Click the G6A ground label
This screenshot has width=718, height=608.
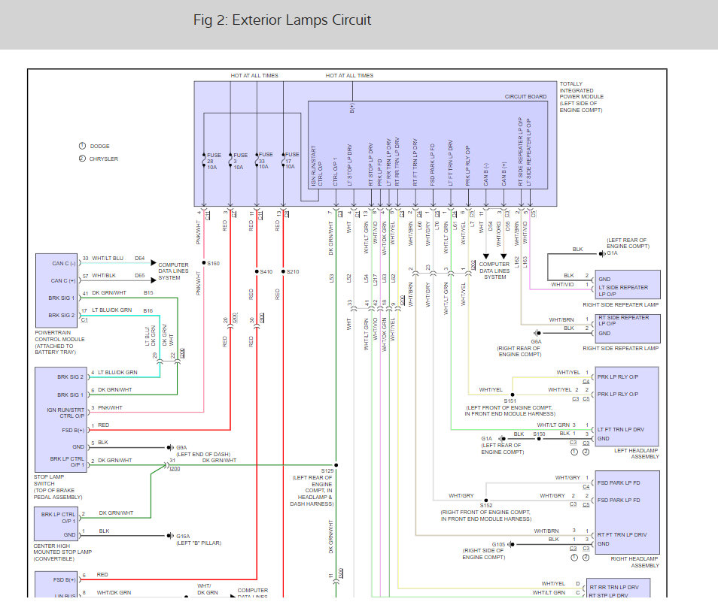click(536, 341)
